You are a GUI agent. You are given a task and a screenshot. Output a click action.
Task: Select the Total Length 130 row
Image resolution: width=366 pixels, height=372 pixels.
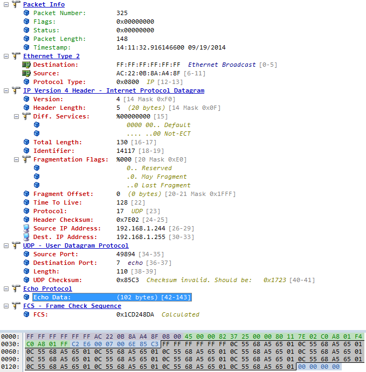click(x=95, y=142)
